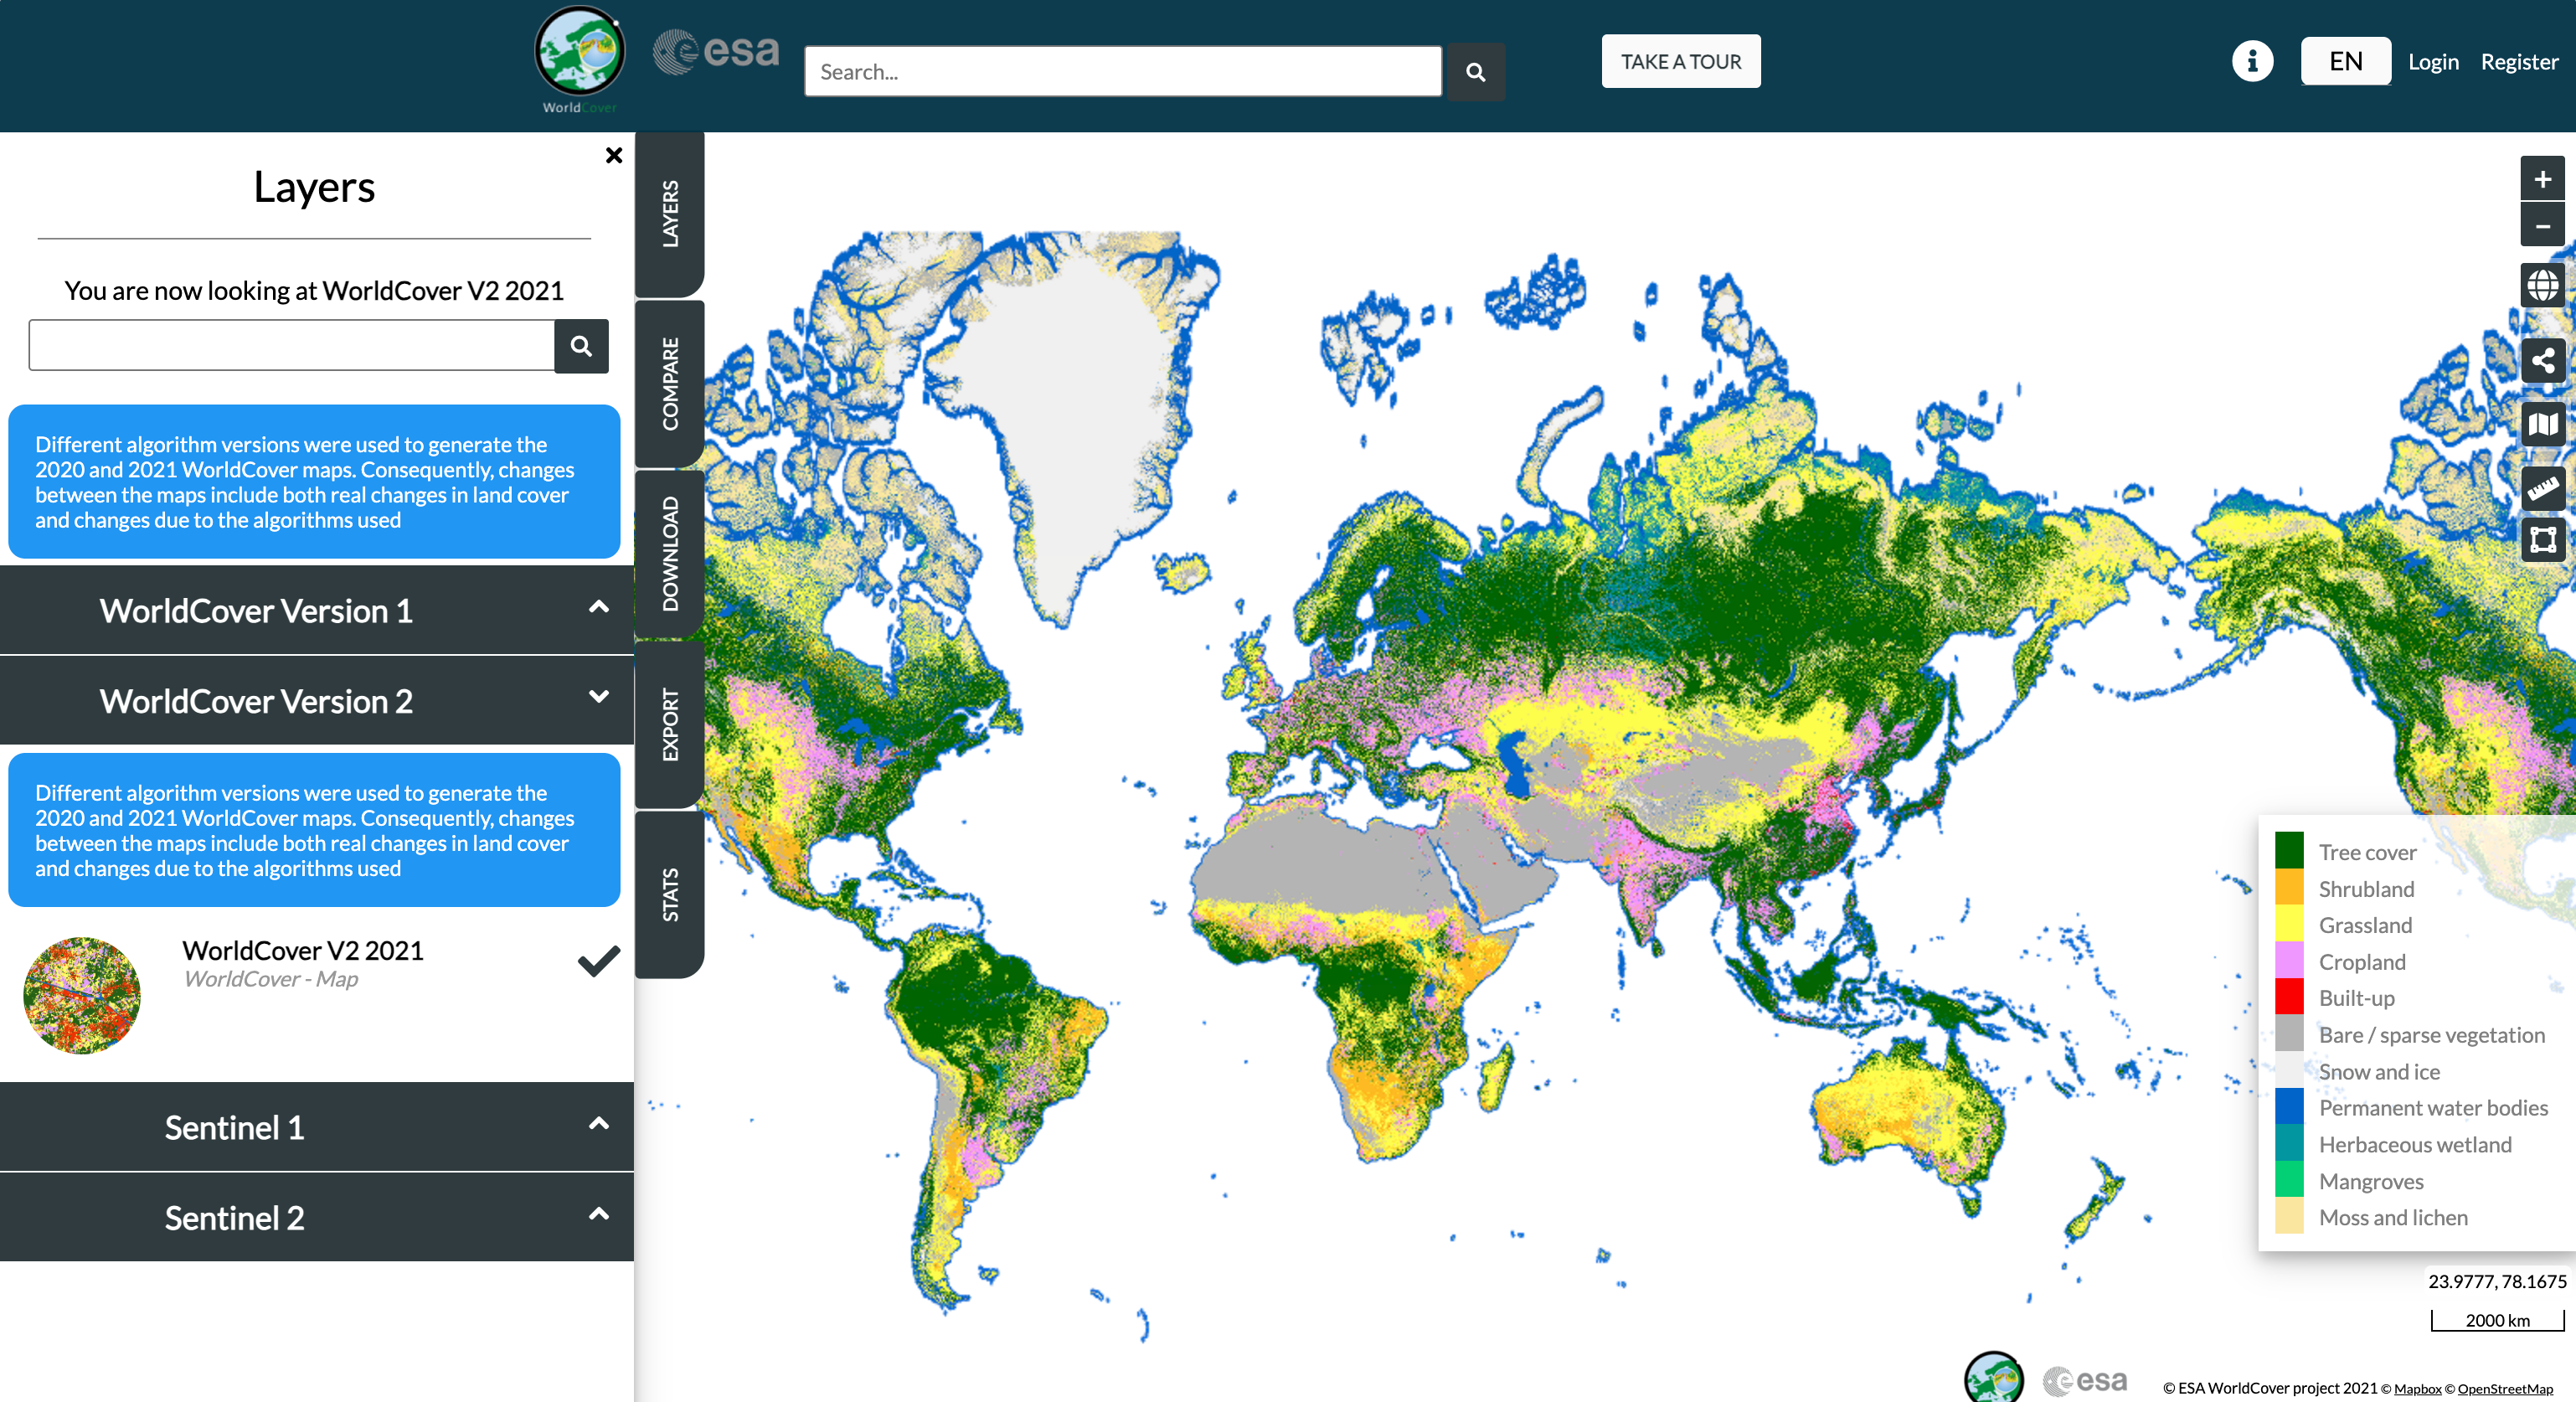Click the share icon on the map toolbar
Image resolution: width=2576 pixels, height=1402 pixels.
pos(2542,361)
